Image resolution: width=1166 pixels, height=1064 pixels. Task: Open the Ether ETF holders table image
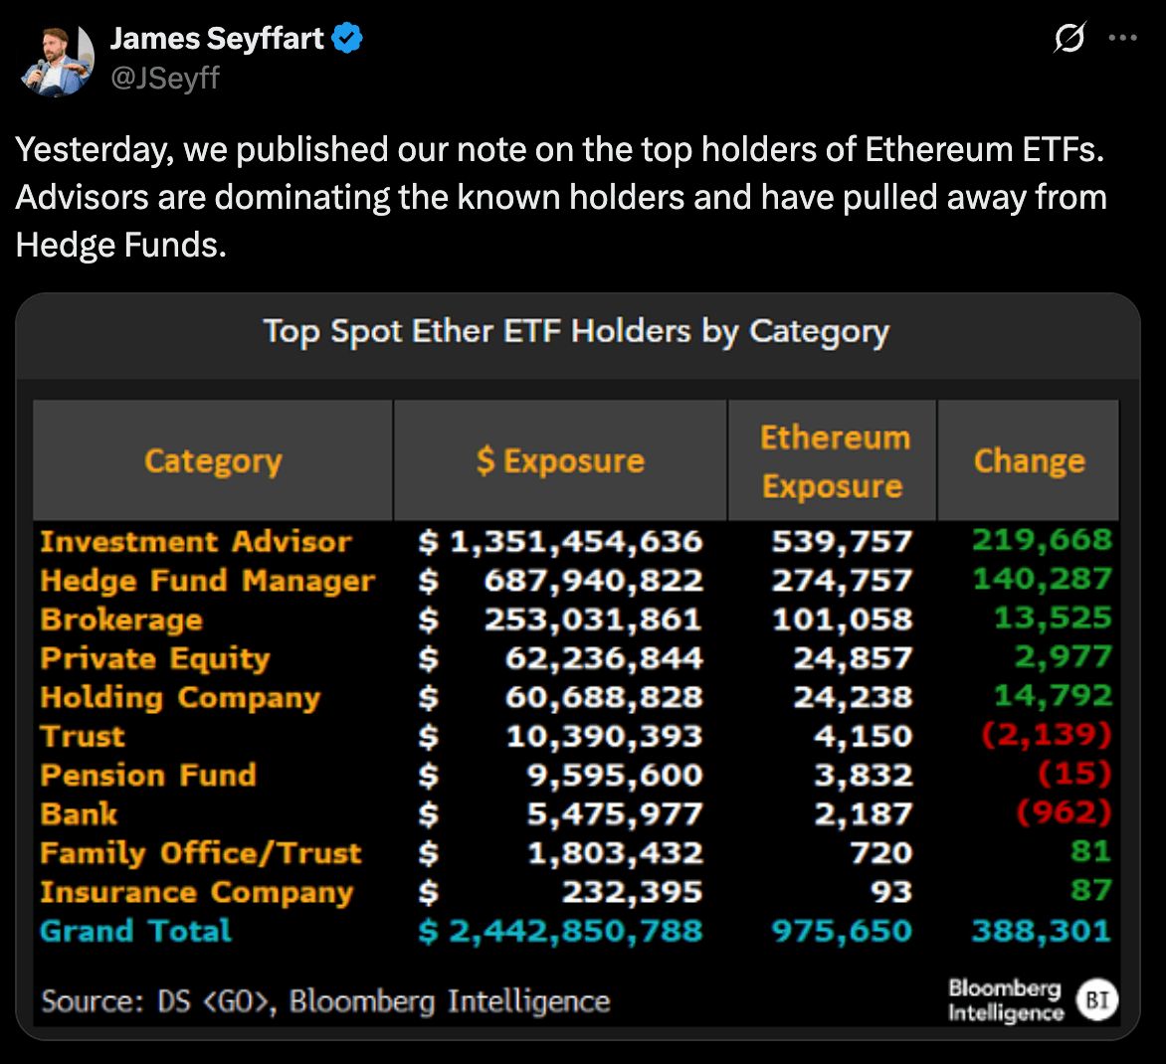coord(578,666)
